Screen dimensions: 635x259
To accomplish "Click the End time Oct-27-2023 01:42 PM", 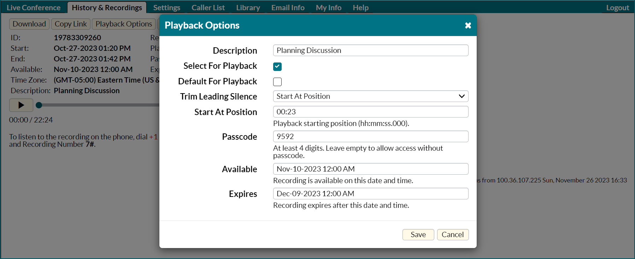I will 92,59.
